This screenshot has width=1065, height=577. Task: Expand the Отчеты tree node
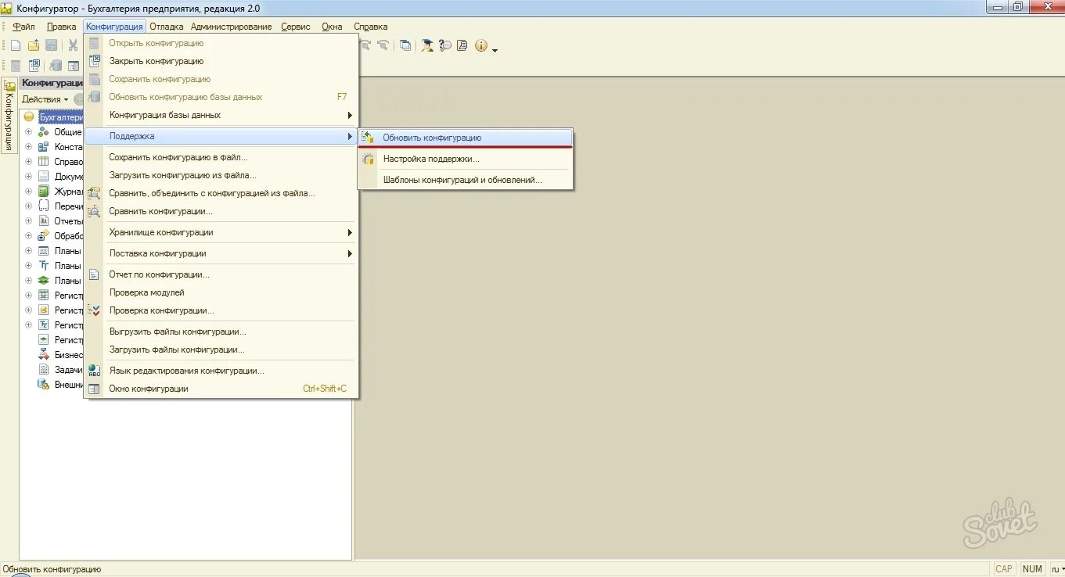[29, 221]
